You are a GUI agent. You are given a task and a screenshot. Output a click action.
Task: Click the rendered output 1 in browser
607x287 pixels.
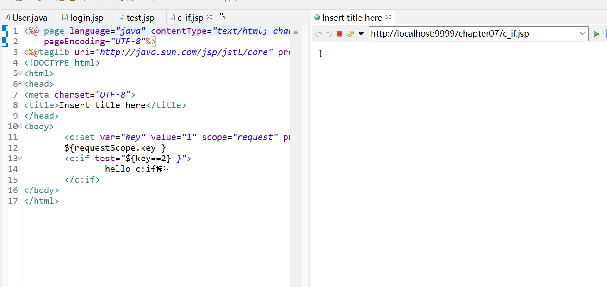pyautogui.click(x=320, y=54)
